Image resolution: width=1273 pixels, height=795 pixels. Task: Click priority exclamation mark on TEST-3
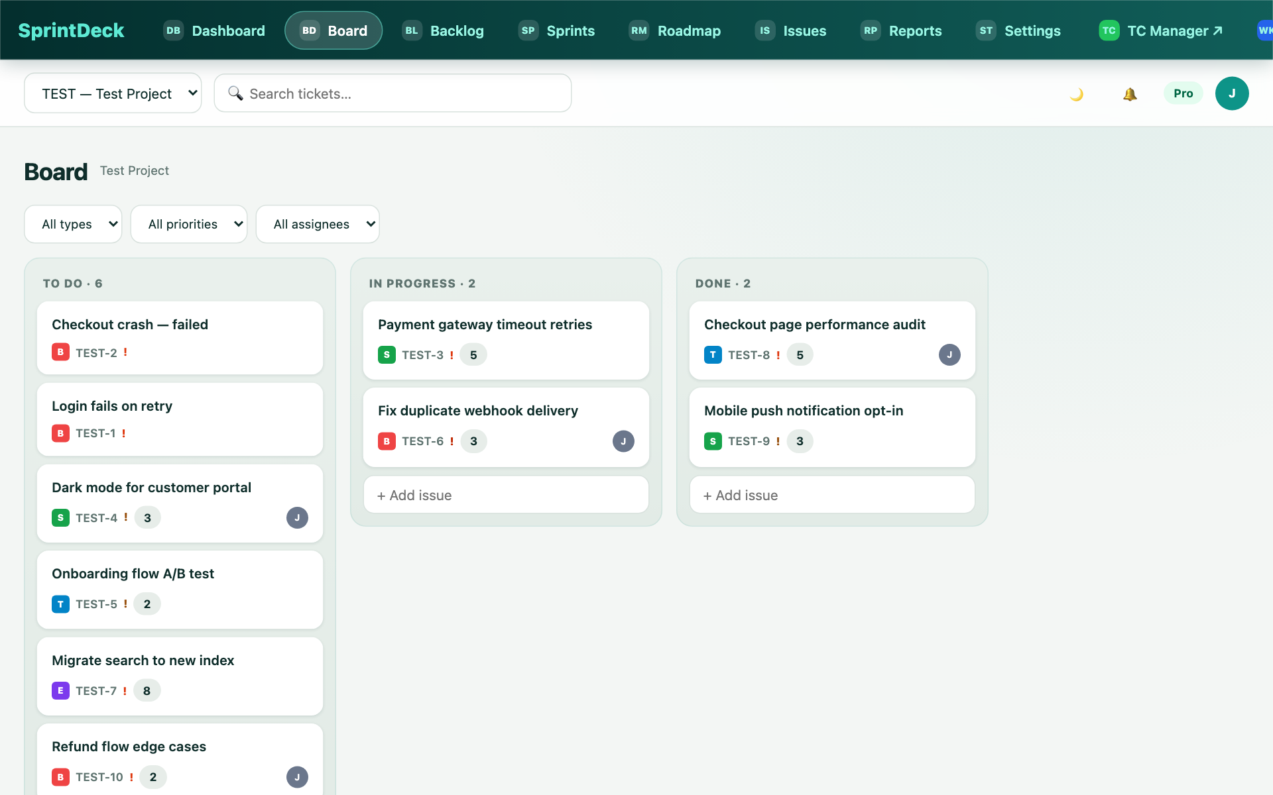[452, 355]
